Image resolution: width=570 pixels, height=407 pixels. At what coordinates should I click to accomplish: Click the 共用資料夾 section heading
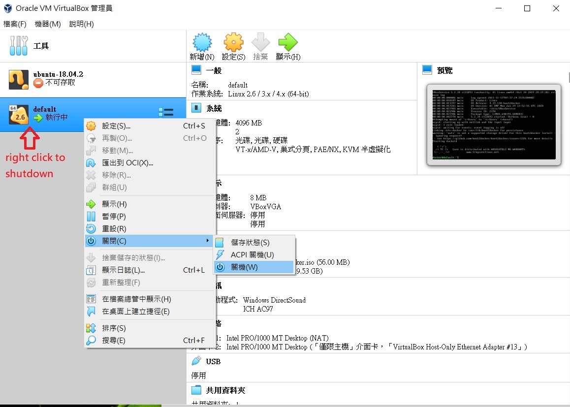tap(225, 390)
